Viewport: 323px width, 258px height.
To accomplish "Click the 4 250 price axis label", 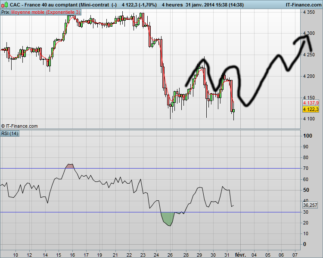I will point(309,55).
